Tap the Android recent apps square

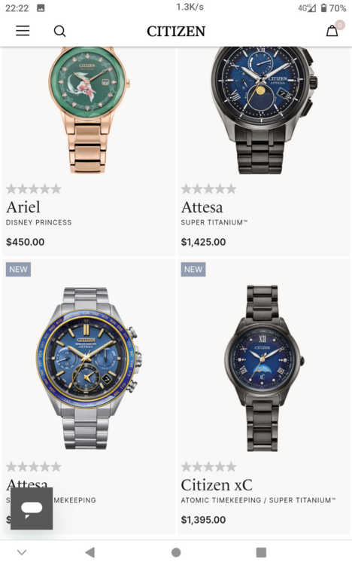[261, 552]
